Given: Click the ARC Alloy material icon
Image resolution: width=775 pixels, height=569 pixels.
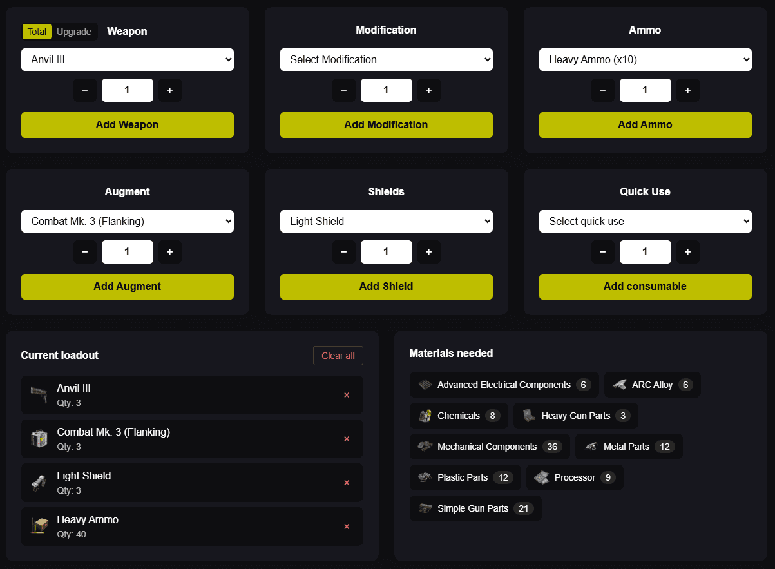Looking at the screenshot, I should click(x=620, y=385).
